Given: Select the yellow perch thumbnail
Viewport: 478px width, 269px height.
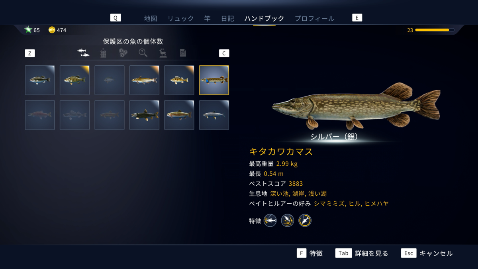Looking at the screenshot, I should tap(179, 80).
